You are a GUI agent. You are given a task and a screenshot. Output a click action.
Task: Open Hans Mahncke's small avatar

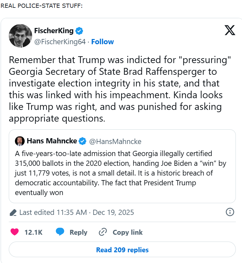(x=20, y=141)
